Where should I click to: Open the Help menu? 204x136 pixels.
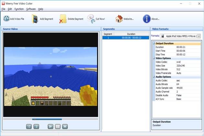click(x=40, y=9)
